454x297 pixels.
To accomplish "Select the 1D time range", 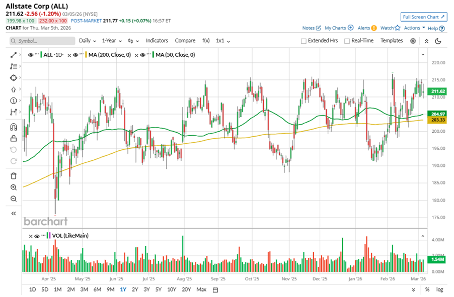I will 32,289.
